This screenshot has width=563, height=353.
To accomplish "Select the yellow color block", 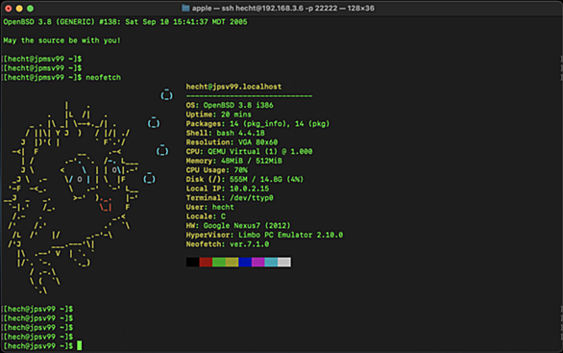I will (x=232, y=262).
